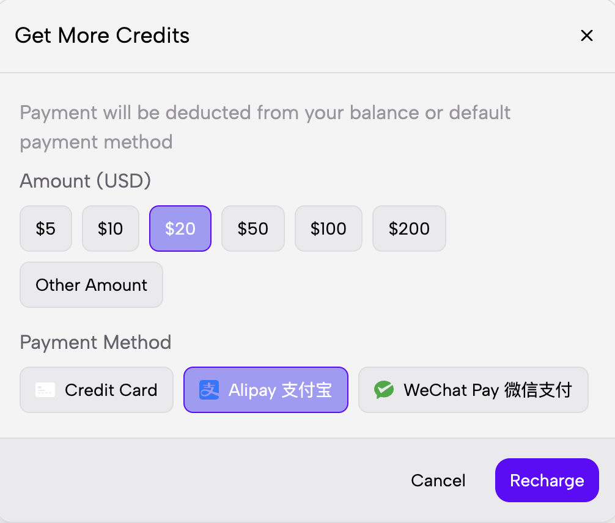Select the highlighted $20 amount
The image size is (615, 523).
180,229
